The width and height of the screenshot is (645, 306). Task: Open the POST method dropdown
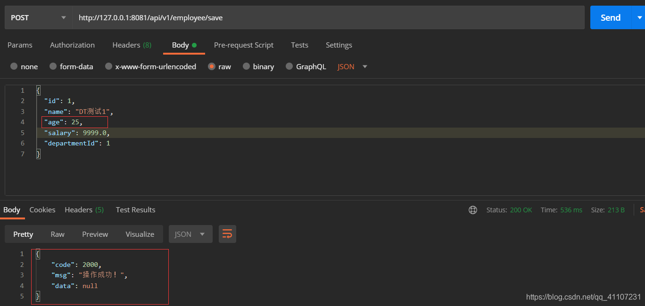(38, 18)
